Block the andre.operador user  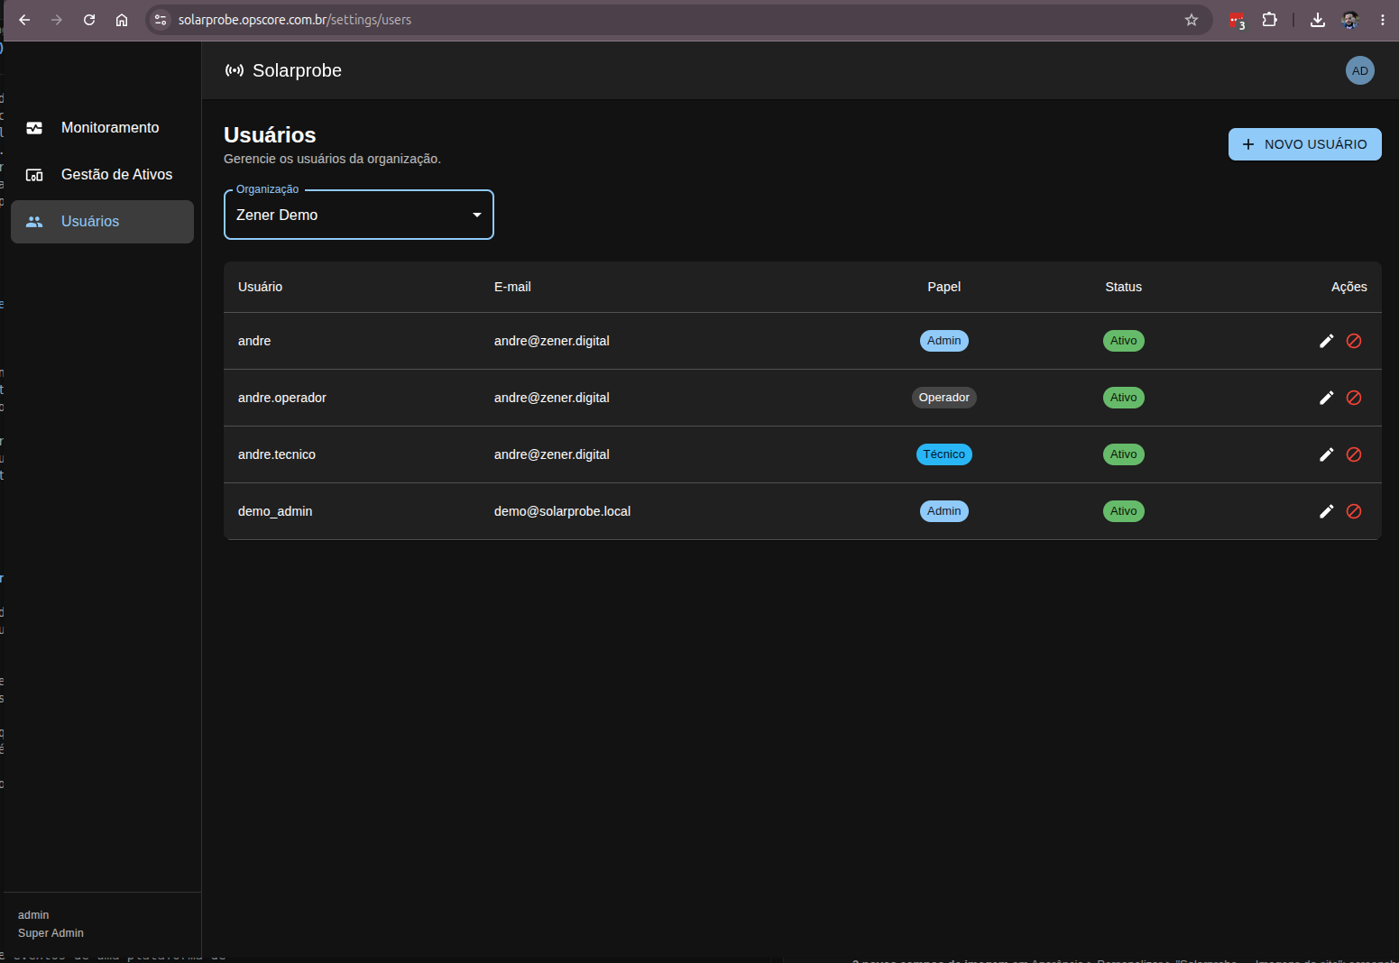[x=1354, y=398]
